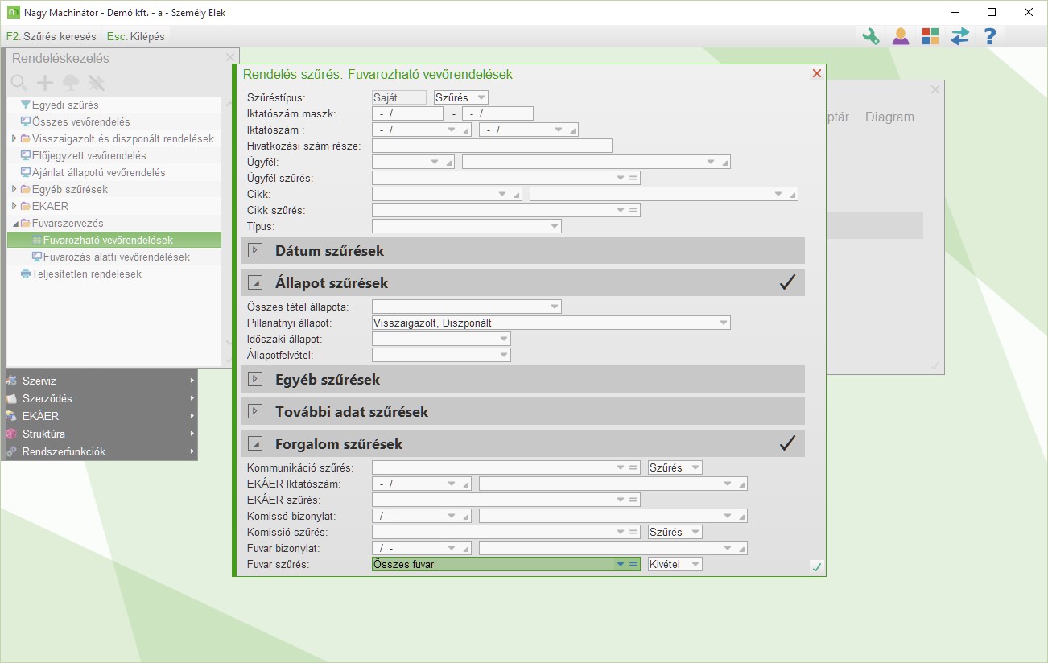
Task: Click the plus icon in Rendeléskezelés panel
Action: click(x=45, y=82)
